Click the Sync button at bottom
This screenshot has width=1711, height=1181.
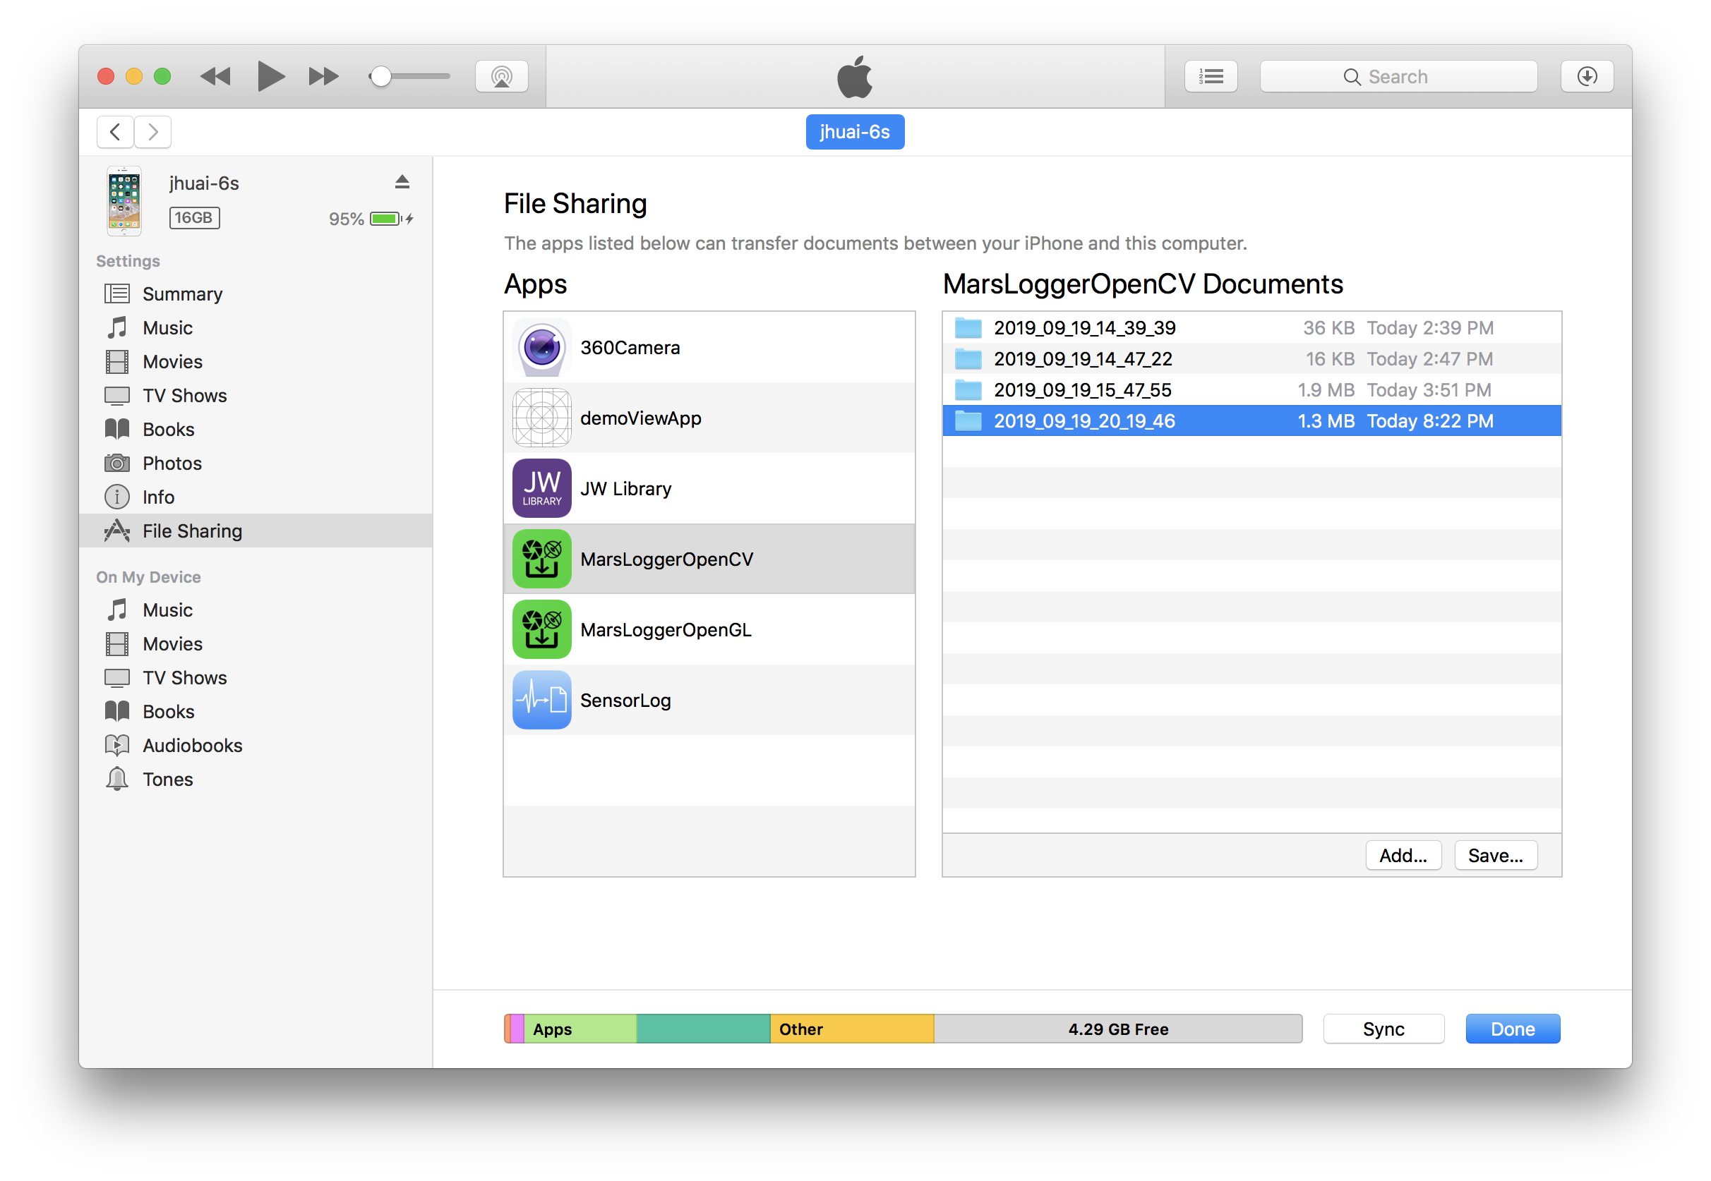[x=1383, y=1029]
